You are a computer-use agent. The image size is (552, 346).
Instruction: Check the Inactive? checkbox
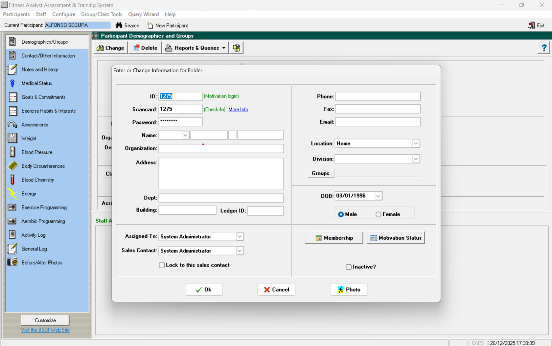point(349,267)
